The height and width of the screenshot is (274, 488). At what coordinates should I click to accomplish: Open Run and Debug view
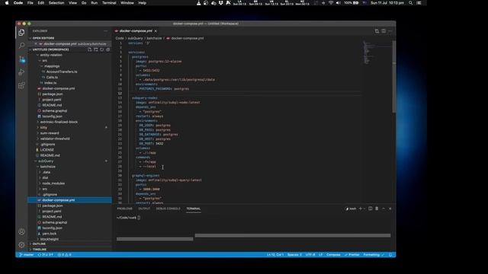tap(21, 72)
